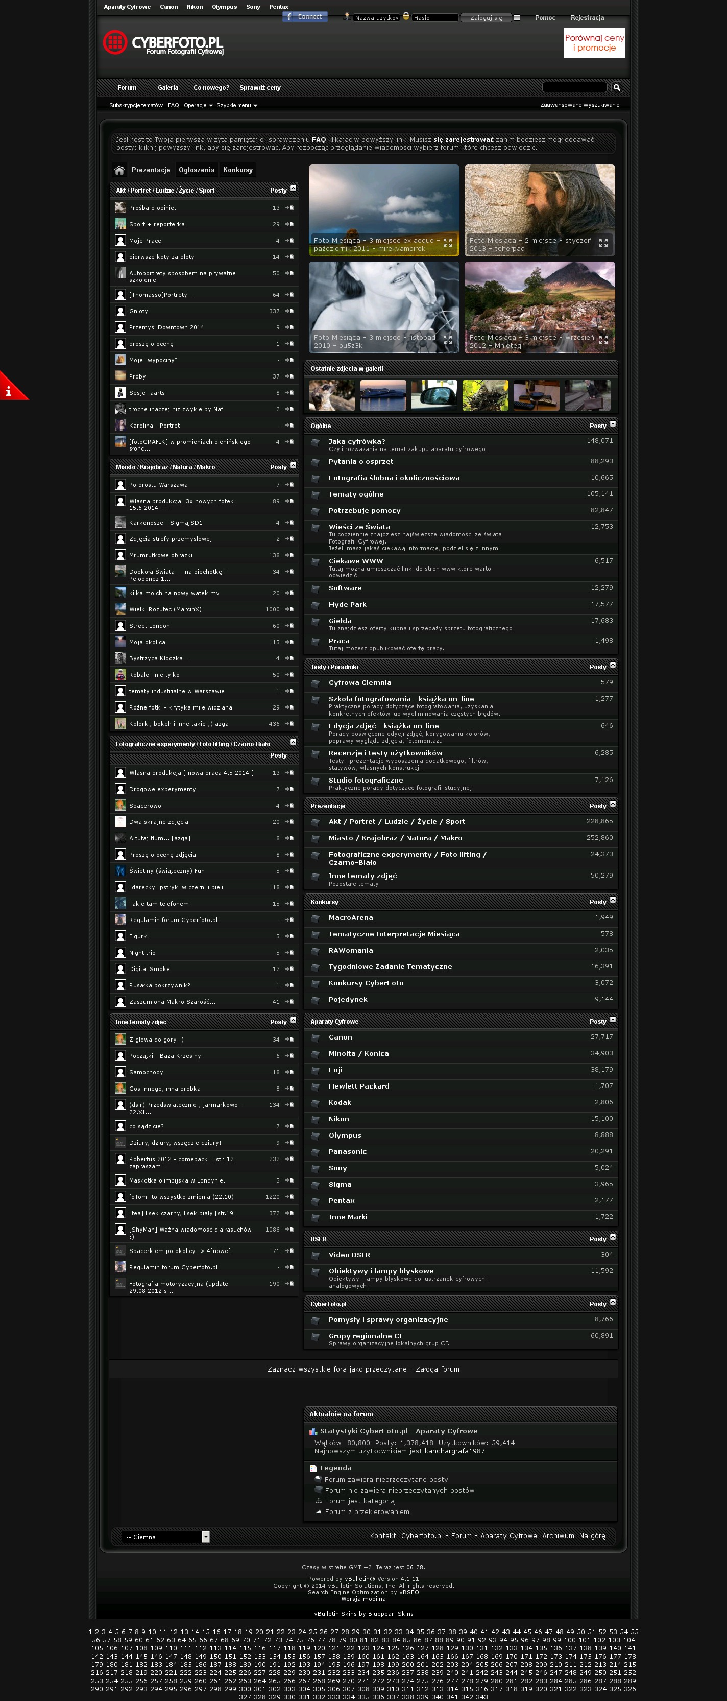Open the 'Sprawdź ceny' tab
The image size is (727, 1701).
[x=260, y=88]
